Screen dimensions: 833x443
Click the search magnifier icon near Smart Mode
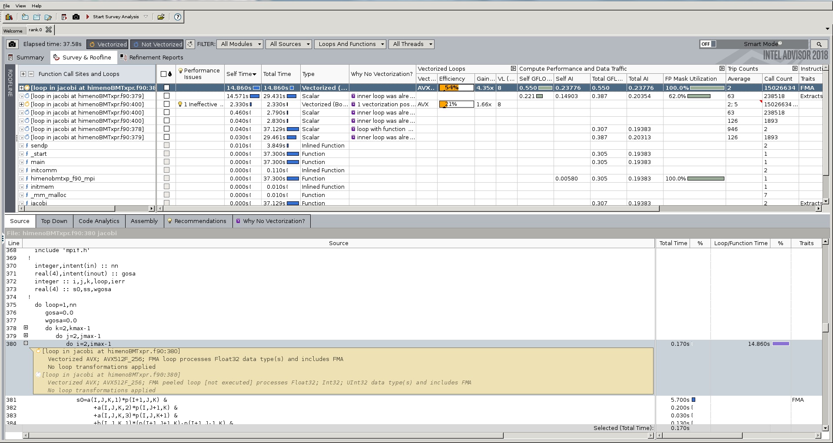819,44
